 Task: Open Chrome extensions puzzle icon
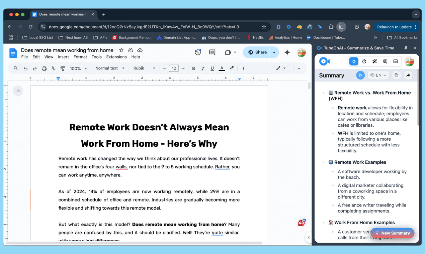pyautogui.click(x=331, y=27)
